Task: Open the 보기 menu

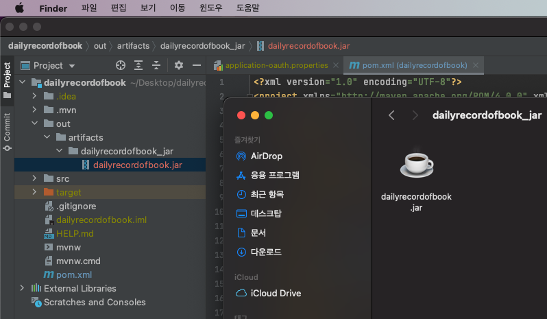Action: [x=148, y=8]
